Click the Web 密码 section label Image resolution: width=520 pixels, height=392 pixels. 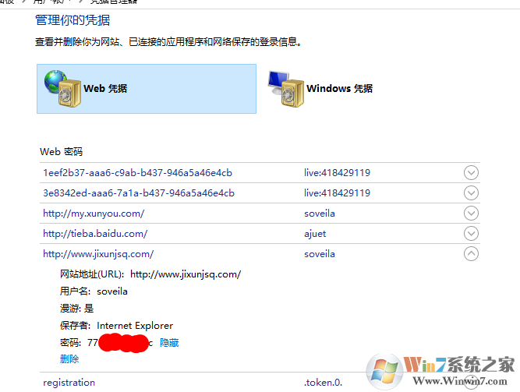click(x=62, y=151)
